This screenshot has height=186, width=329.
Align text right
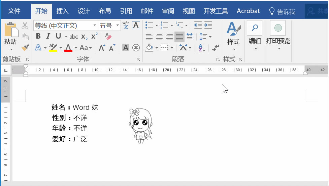(x=169, y=36)
